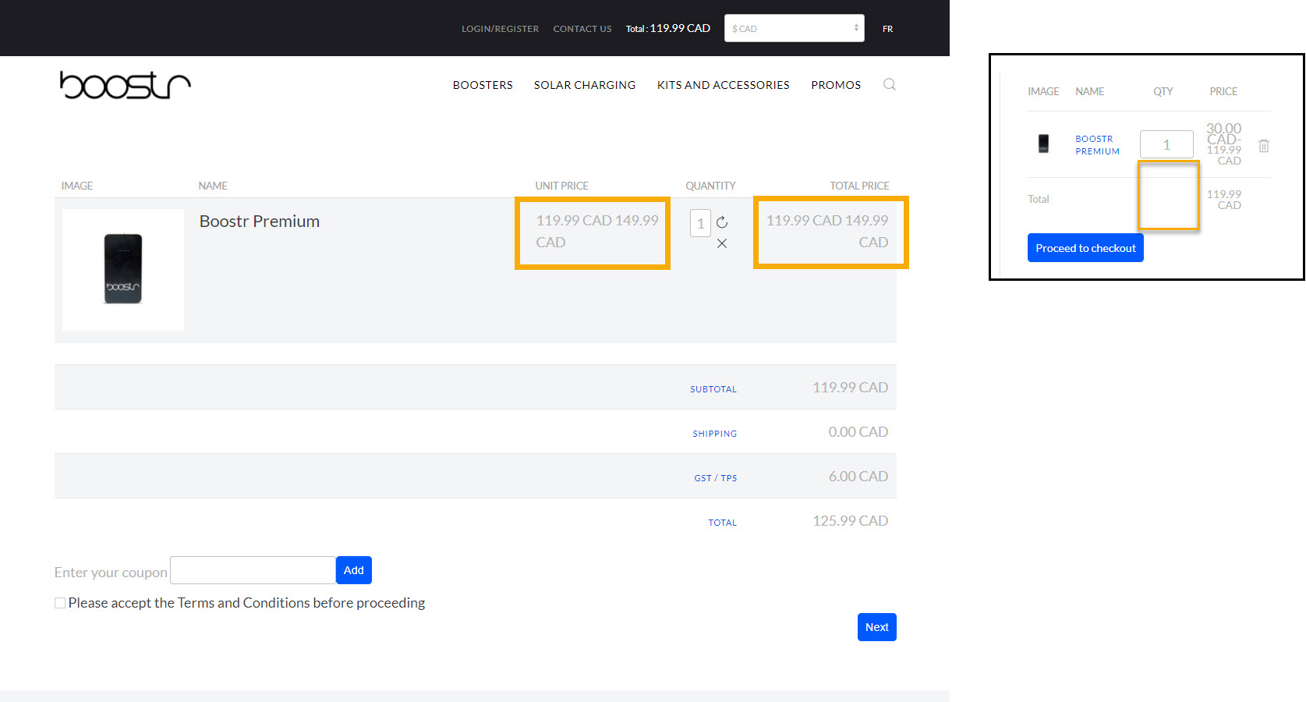Screen dimensions: 1306x702
Task: Focus the coupon code input field
Action: [253, 570]
